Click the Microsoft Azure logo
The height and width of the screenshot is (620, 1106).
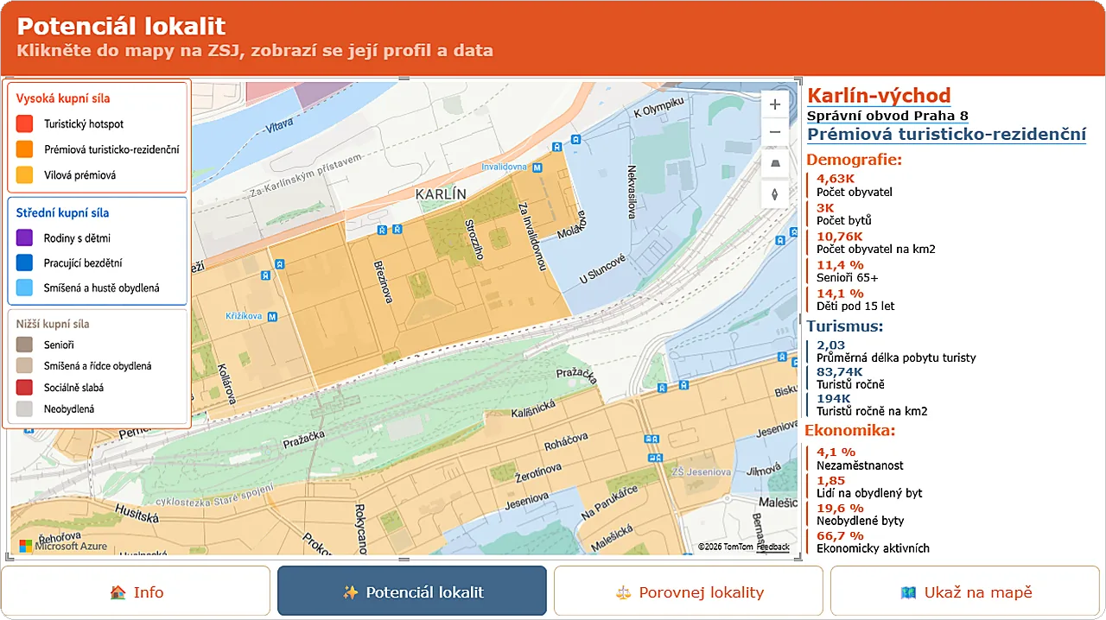[x=25, y=546]
